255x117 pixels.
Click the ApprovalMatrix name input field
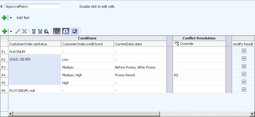tap(32, 7)
